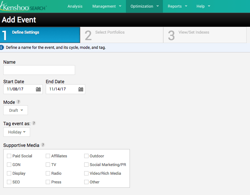Screen dimensions: 250x195
Task: Go to step 2 Select Portfolios
Action: (122, 35)
